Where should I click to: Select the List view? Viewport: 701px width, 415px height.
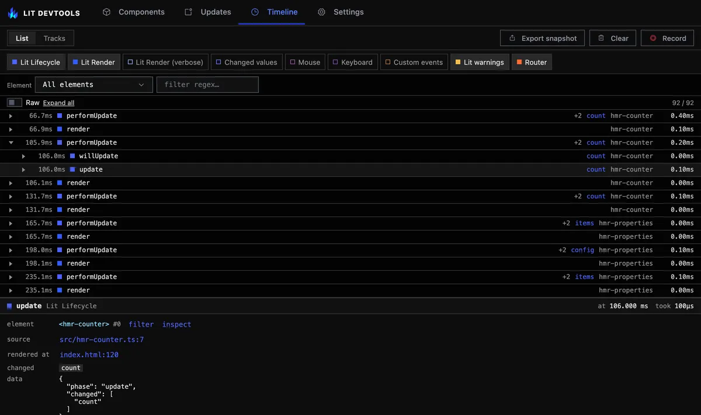(22, 39)
